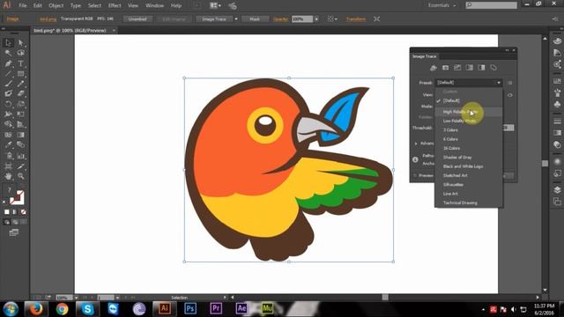Expand the Advanced section in Image Trace
The width and height of the screenshot is (564, 317).
click(x=416, y=144)
